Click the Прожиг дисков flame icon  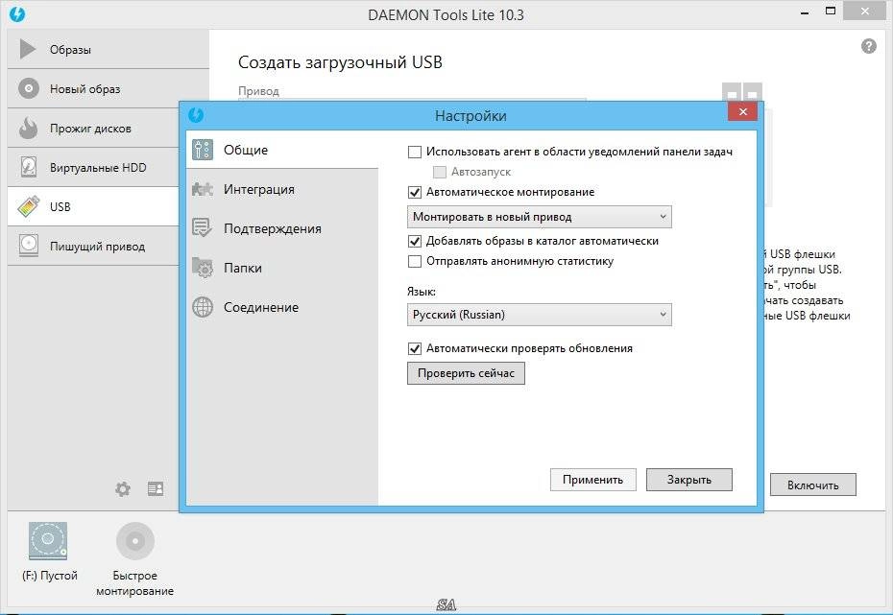click(x=28, y=128)
